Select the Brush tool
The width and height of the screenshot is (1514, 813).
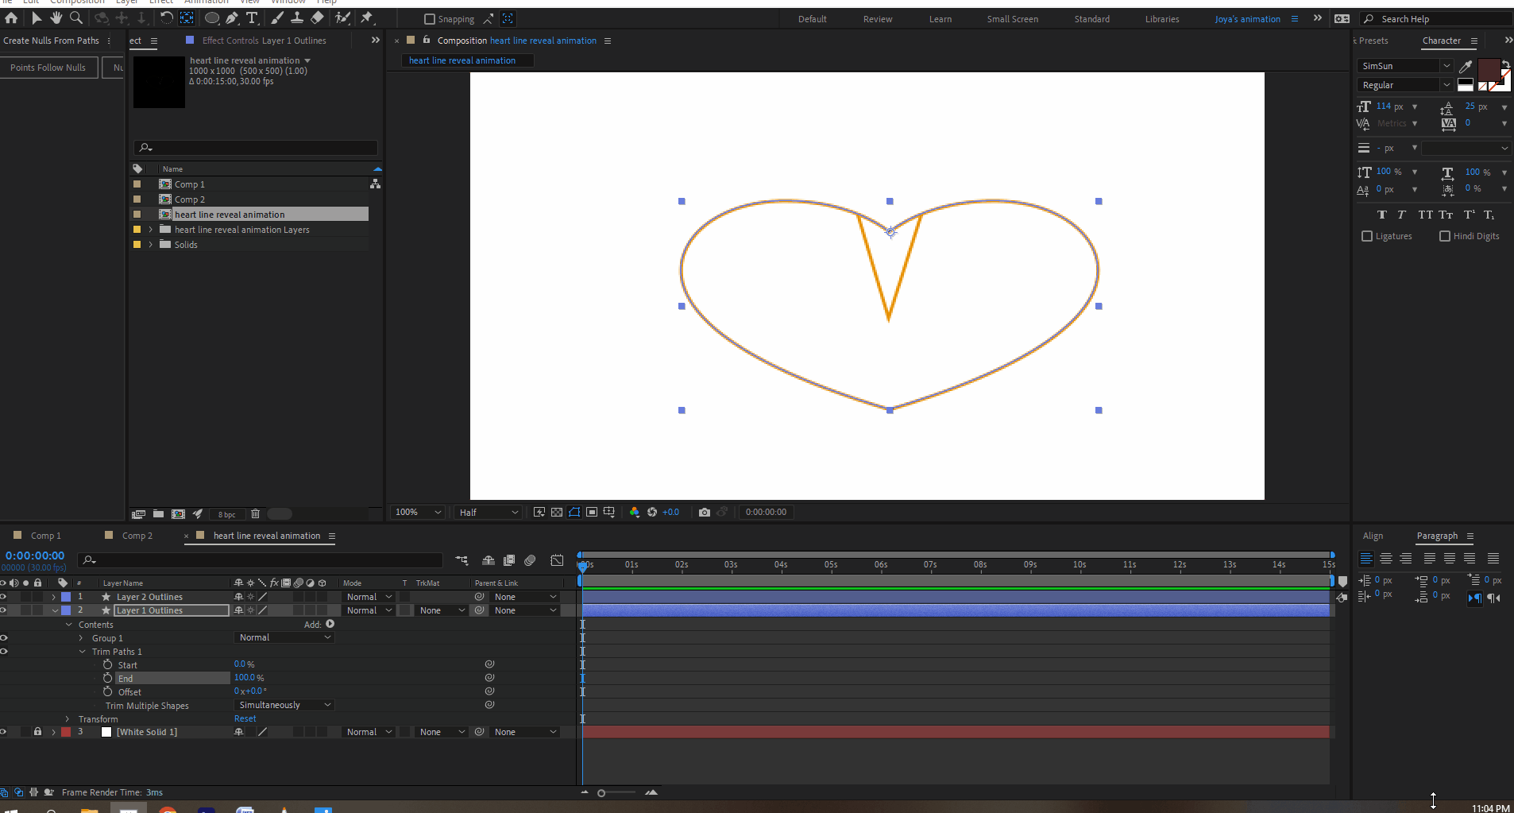click(277, 18)
